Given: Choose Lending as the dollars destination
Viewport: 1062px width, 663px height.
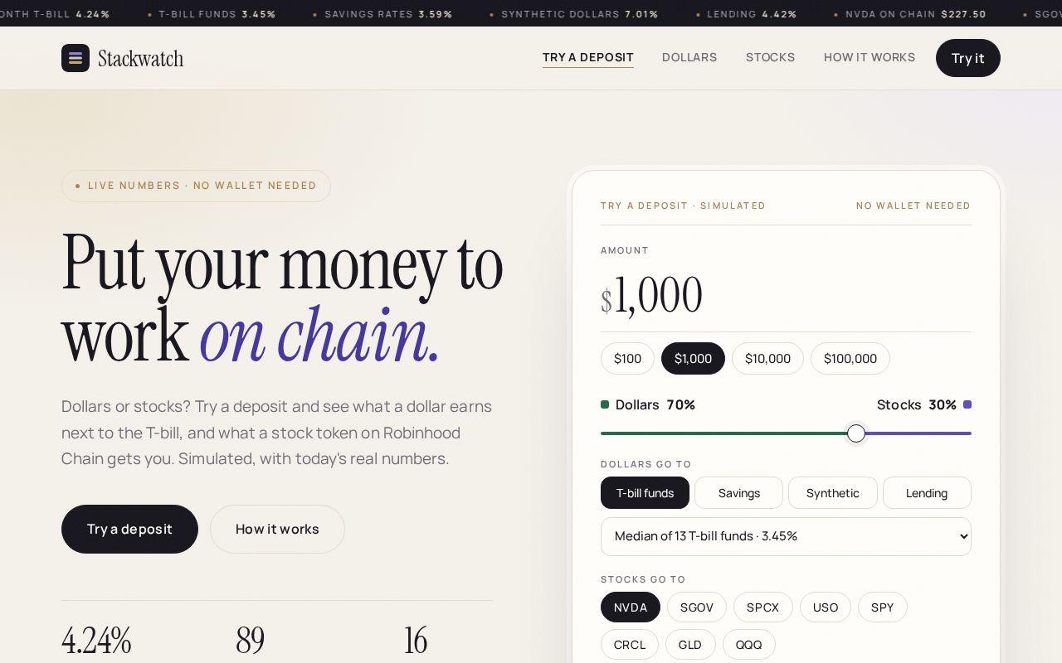Looking at the screenshot, I should click(x=927, y=493).
